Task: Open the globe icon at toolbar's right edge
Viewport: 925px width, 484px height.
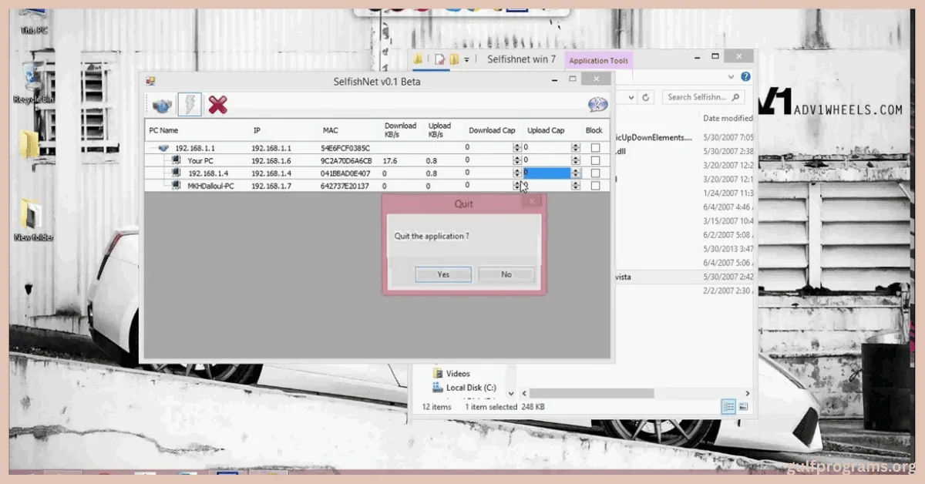Action: (x=597, y=104)
